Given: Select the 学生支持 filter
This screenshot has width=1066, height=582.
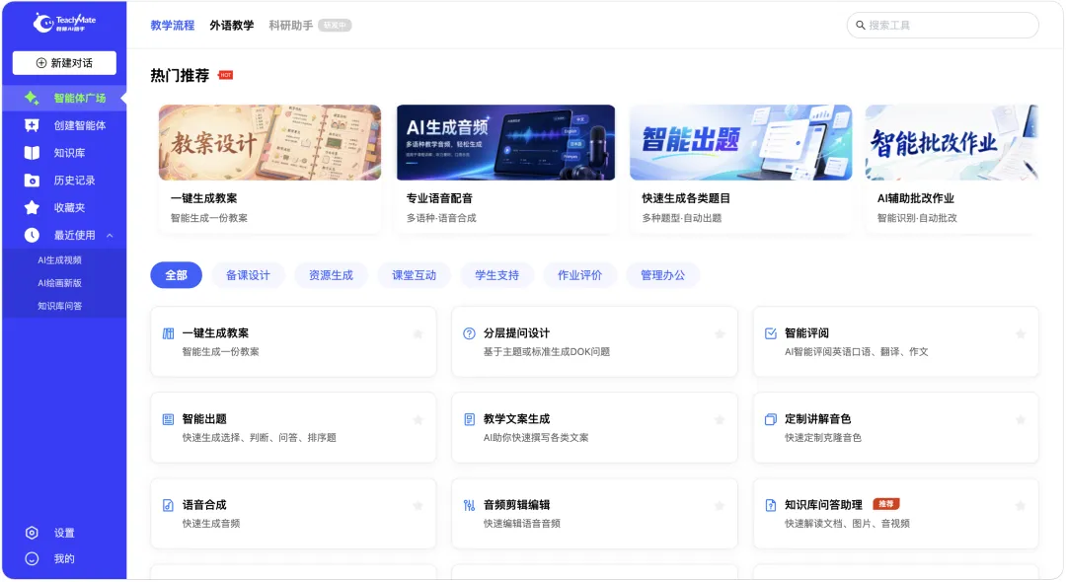Looking at the screenshot, I should pos(496,275).
